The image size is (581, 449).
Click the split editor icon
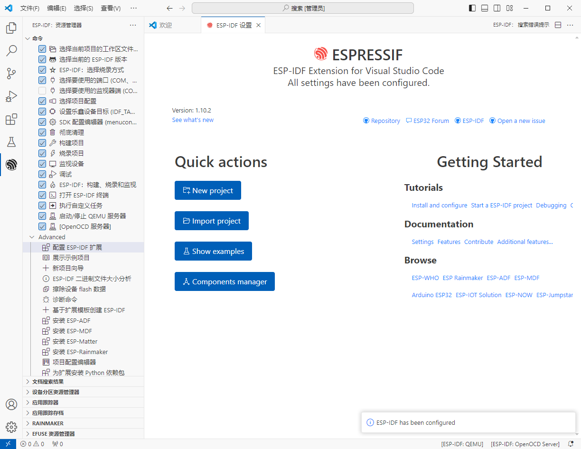click(x=558, y=25)
